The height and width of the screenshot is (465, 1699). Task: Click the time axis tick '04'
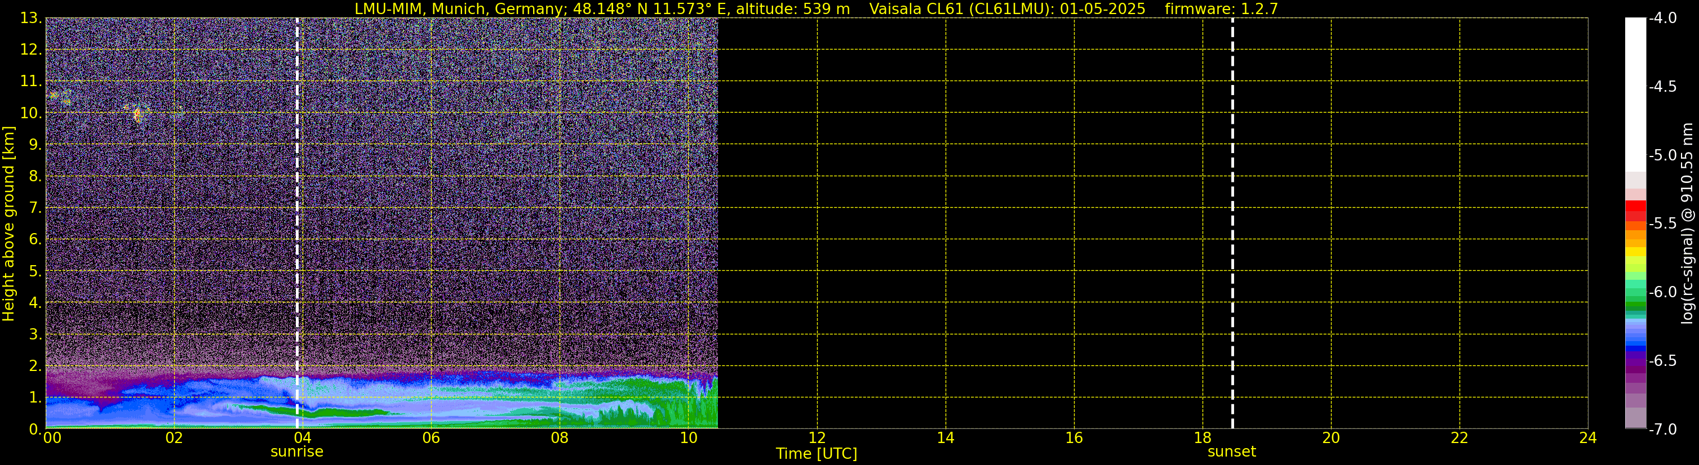click(x=303, y=438)
